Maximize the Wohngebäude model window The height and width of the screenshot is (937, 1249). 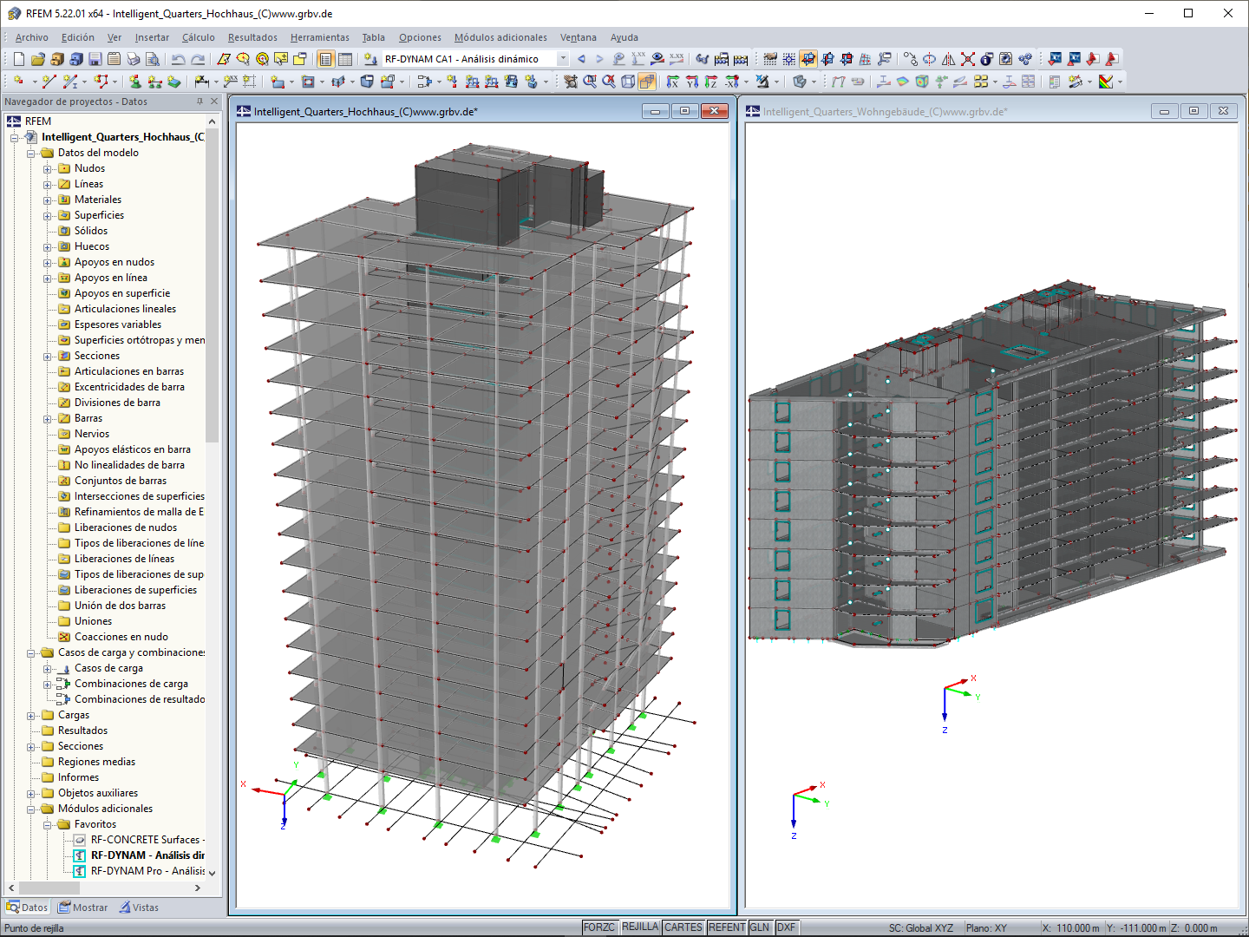1193,111
